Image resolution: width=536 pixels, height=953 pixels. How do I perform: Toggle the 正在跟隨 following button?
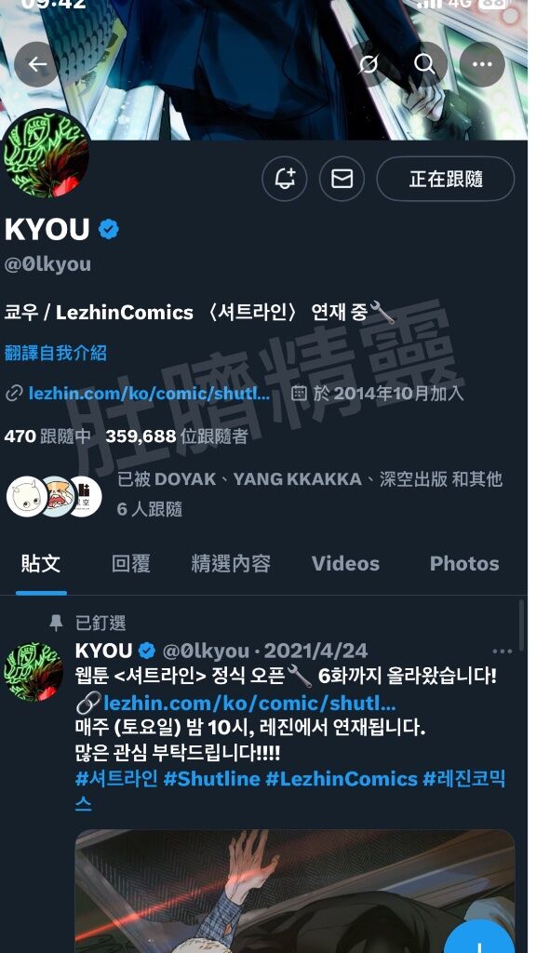[x=446, y=179]
